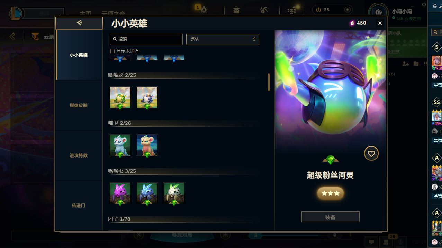Click the 装备 equip button
The image size is (442, 248).
pos(330,217)
